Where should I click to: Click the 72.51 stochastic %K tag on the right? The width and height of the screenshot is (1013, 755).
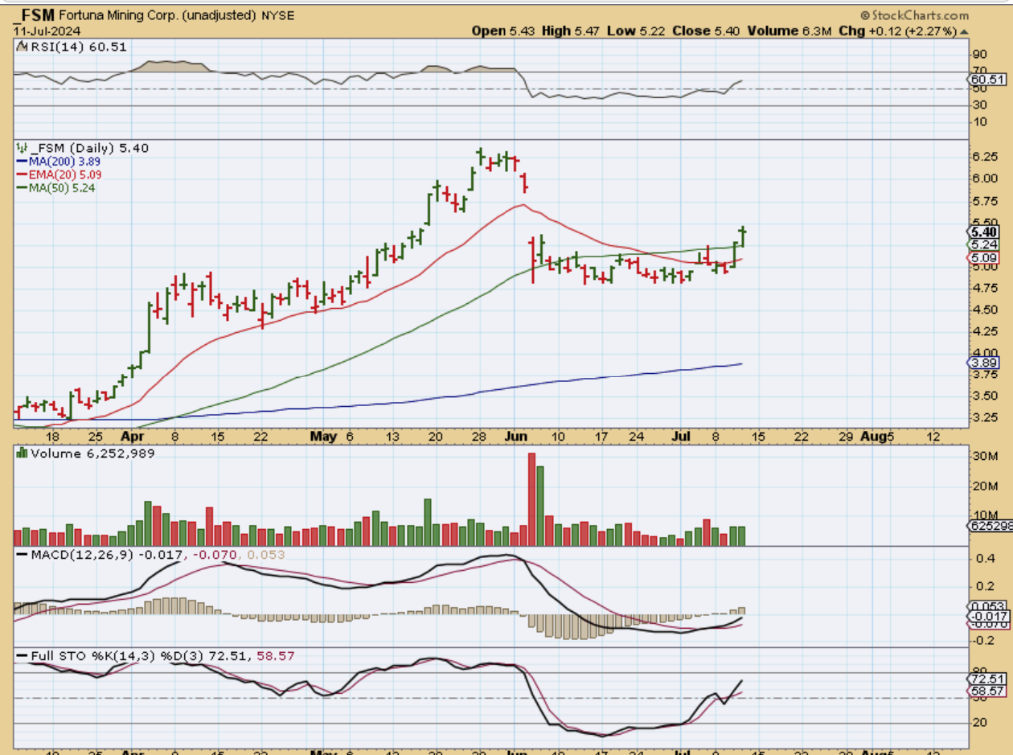point(987,679)
